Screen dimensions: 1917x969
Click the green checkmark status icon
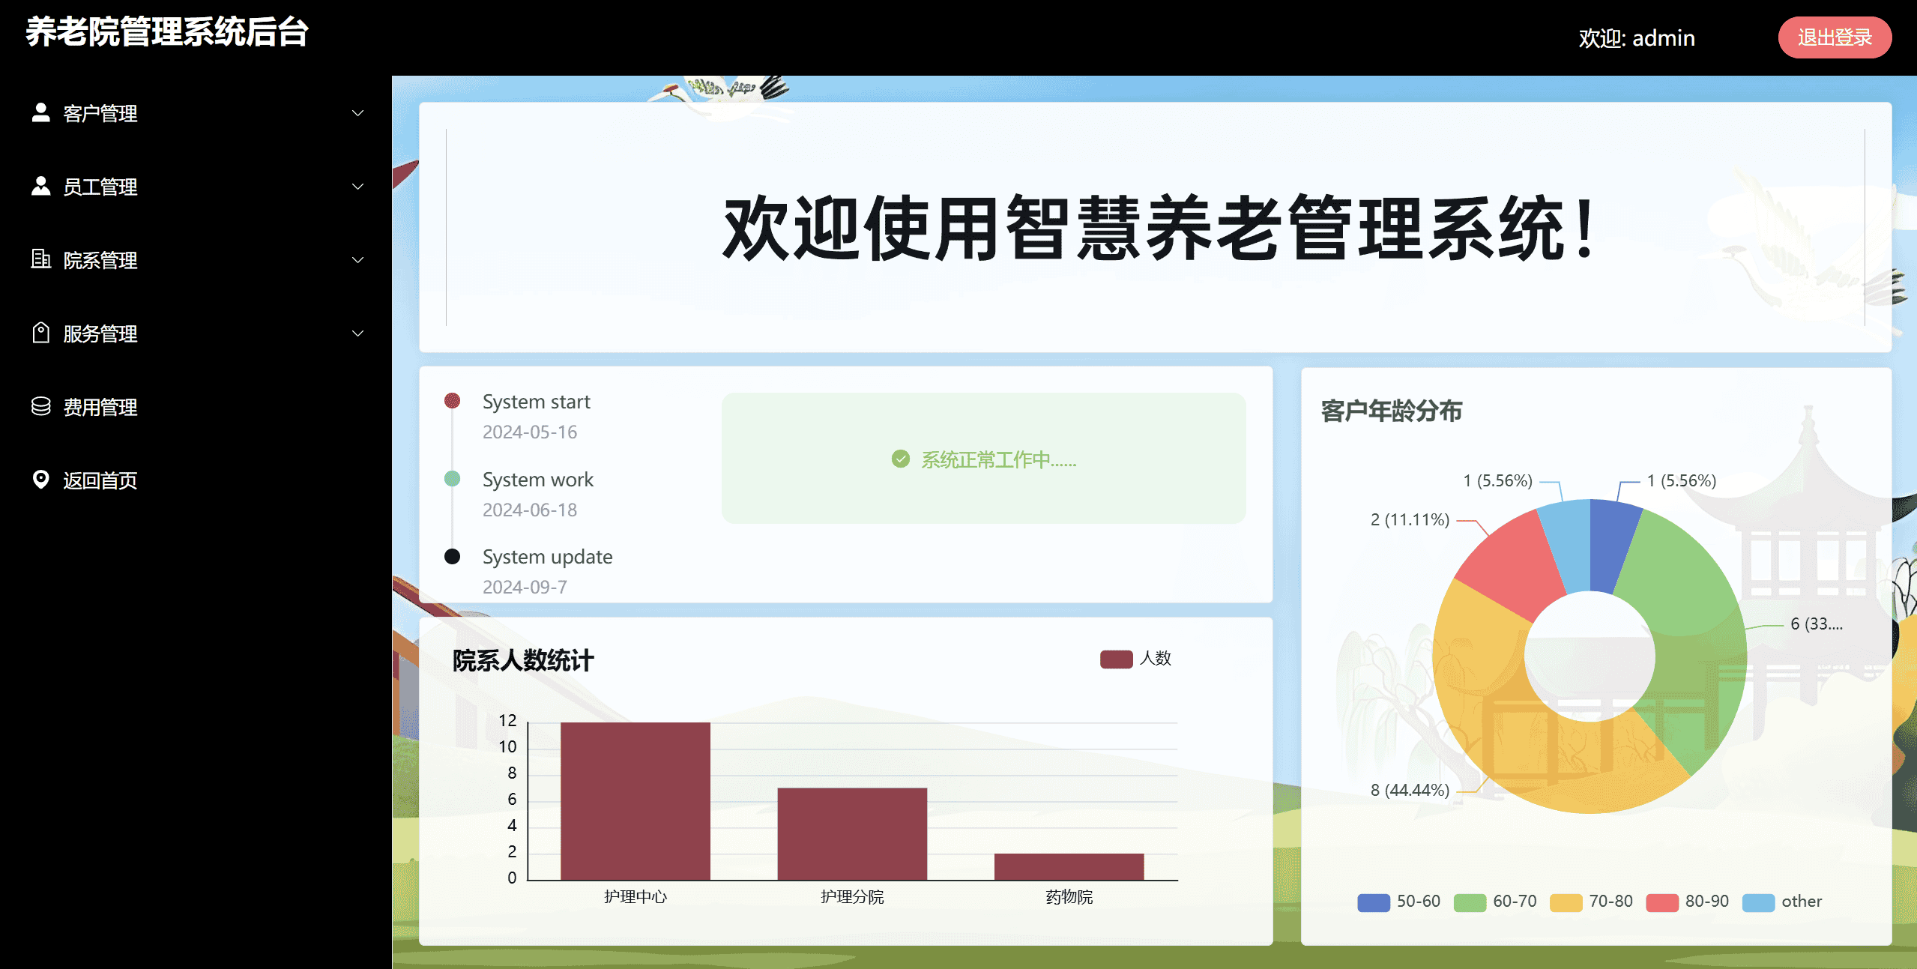coord(900,459)
